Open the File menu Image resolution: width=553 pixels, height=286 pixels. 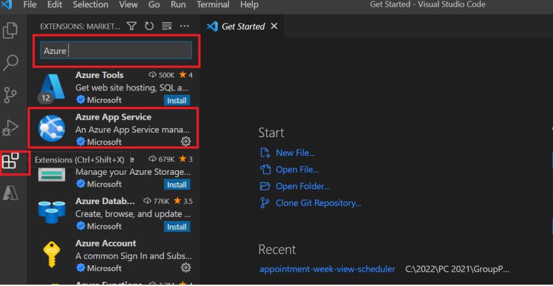(30, 5)
